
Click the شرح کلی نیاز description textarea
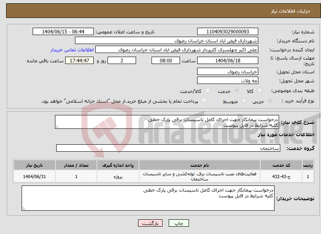point(167,122)
